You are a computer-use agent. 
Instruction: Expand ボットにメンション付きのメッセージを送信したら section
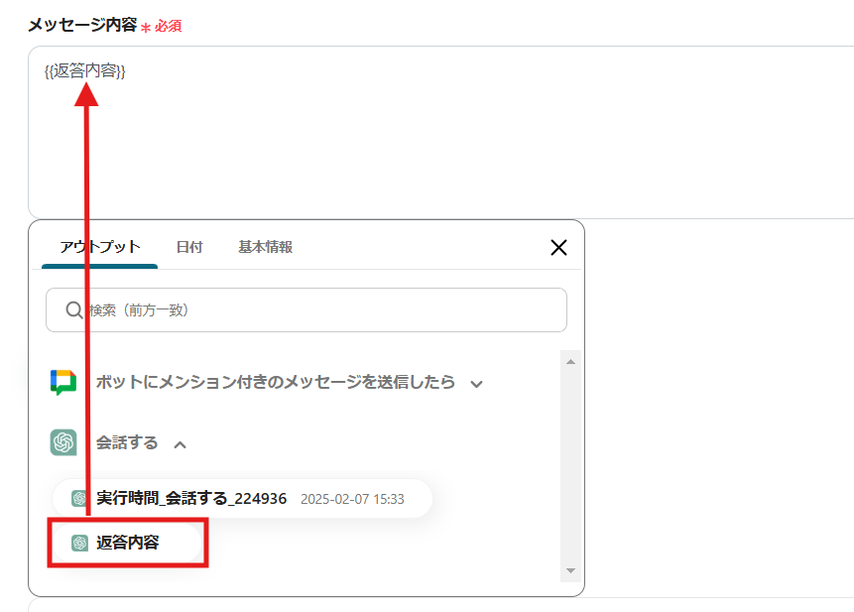[476, 384]
